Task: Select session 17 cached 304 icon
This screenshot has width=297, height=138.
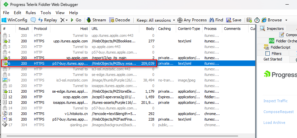Action: (x=5, y=125)
